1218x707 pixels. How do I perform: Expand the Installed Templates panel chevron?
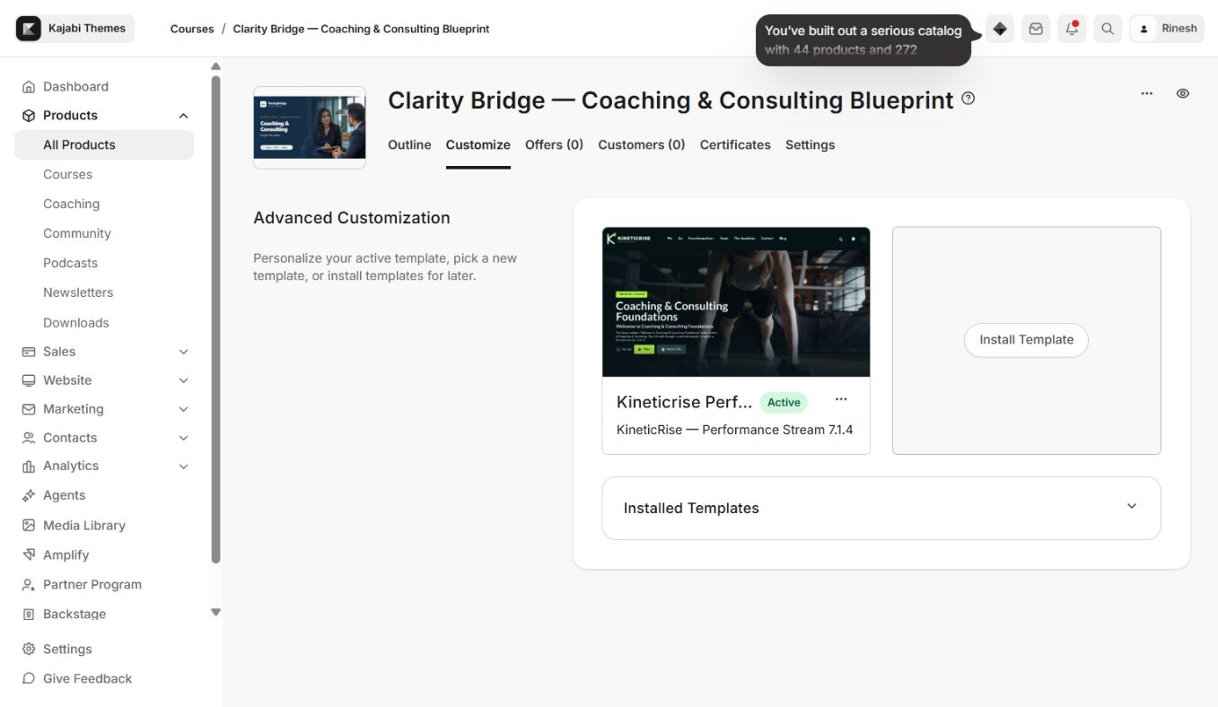tap(1132, 506)
